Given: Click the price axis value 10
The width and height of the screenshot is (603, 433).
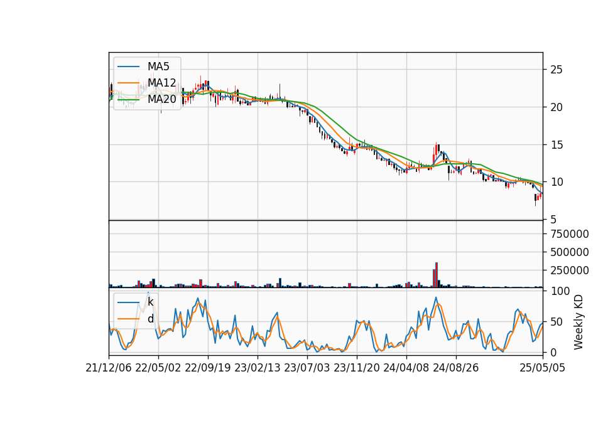Looking at the screenshot, I should click(557, 182).
